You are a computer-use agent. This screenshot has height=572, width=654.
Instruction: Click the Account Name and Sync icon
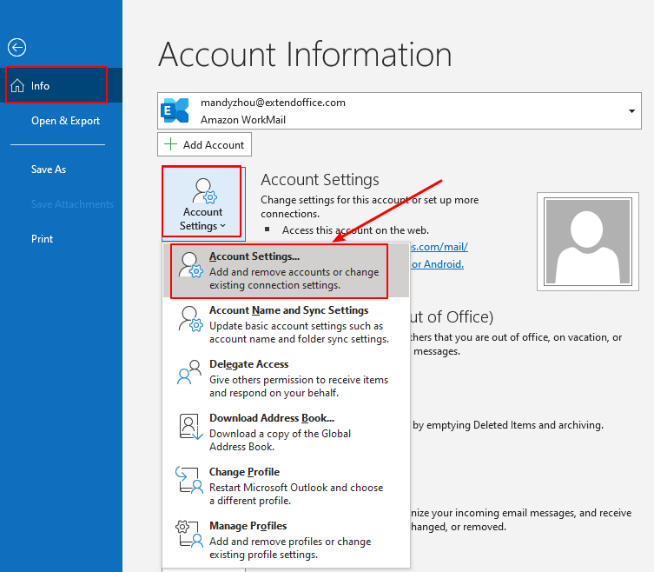(190, 319)
